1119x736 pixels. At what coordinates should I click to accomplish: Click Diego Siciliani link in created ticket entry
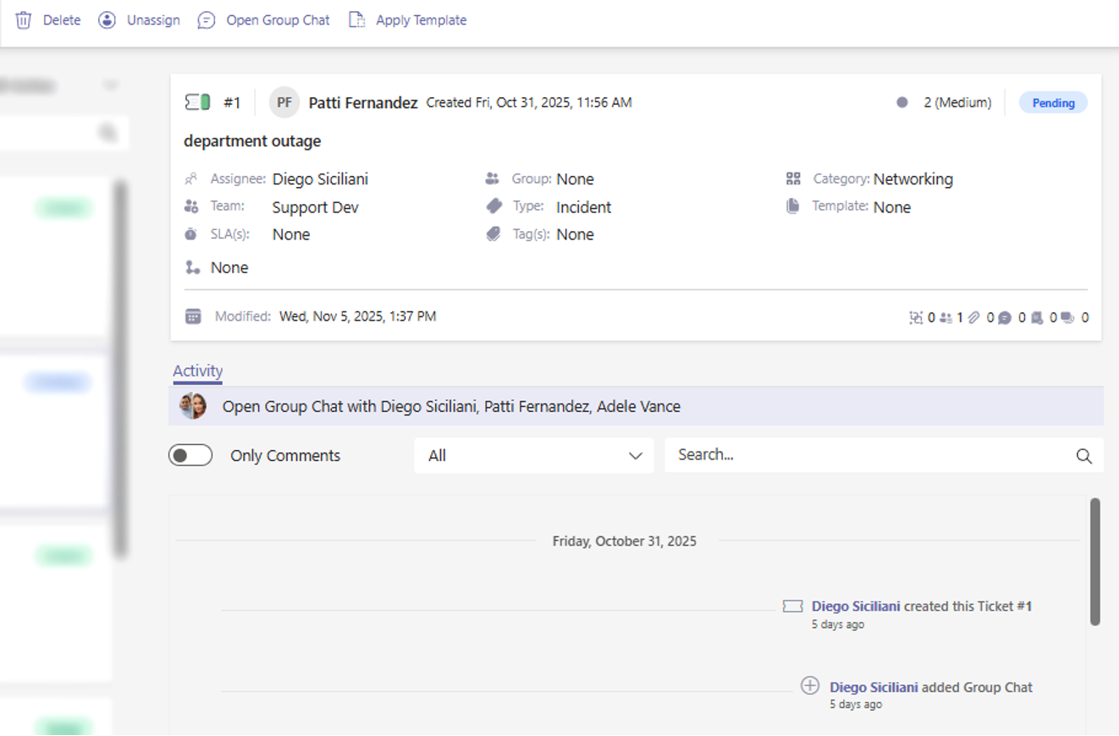856,607
